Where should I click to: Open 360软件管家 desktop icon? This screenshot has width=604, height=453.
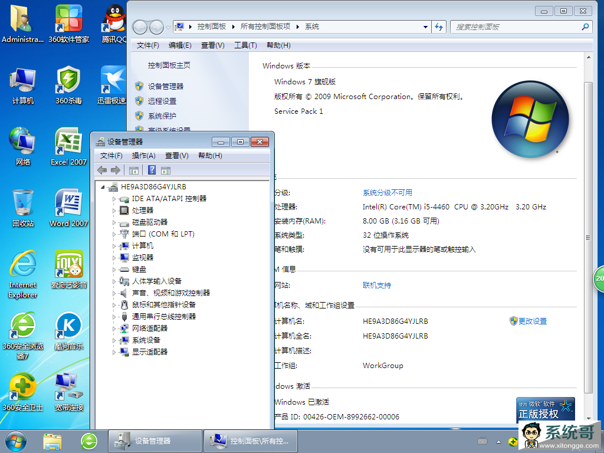68,23
